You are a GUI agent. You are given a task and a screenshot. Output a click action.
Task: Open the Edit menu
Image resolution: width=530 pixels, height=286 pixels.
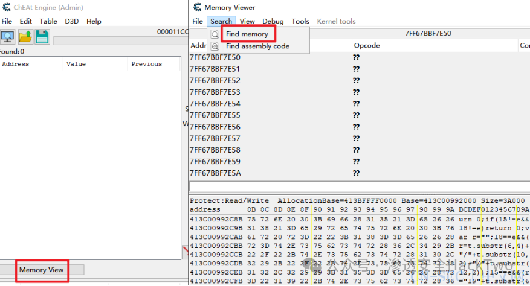[x=26, y=21]
